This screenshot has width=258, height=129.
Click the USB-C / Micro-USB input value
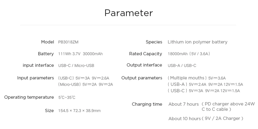[x=76, y=66]
